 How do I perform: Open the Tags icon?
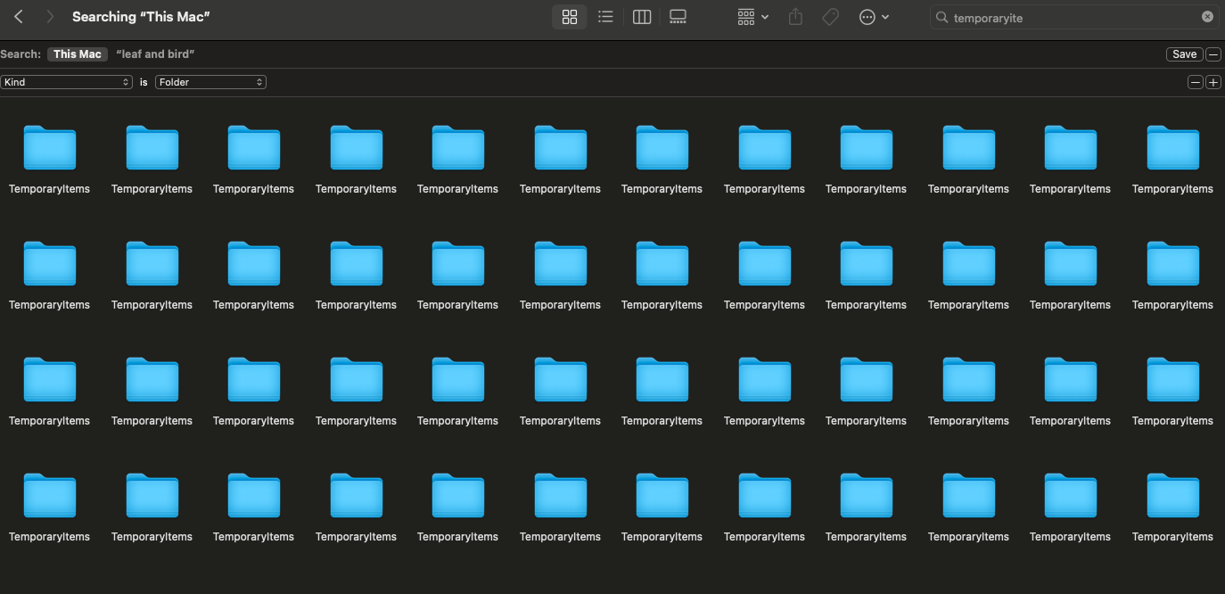pyautogui.click(x=829, y=16)
